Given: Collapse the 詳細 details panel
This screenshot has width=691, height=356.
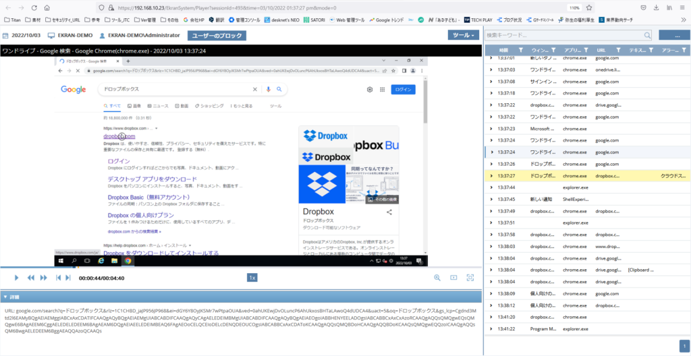Looking at the screenshot, I should 5,297.
